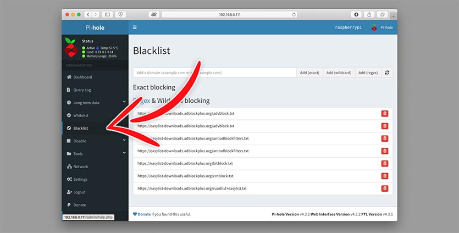Click the Web Interface Version v4.3.2 text
The width and height of the screenshot is (459, 233).
tap(335, 214)
